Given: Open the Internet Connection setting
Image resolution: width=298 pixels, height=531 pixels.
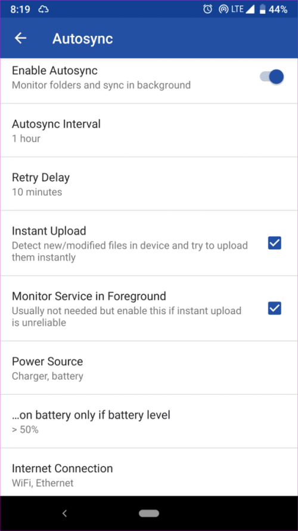Looking at the screenshot, I should click(x=149, y=472).
